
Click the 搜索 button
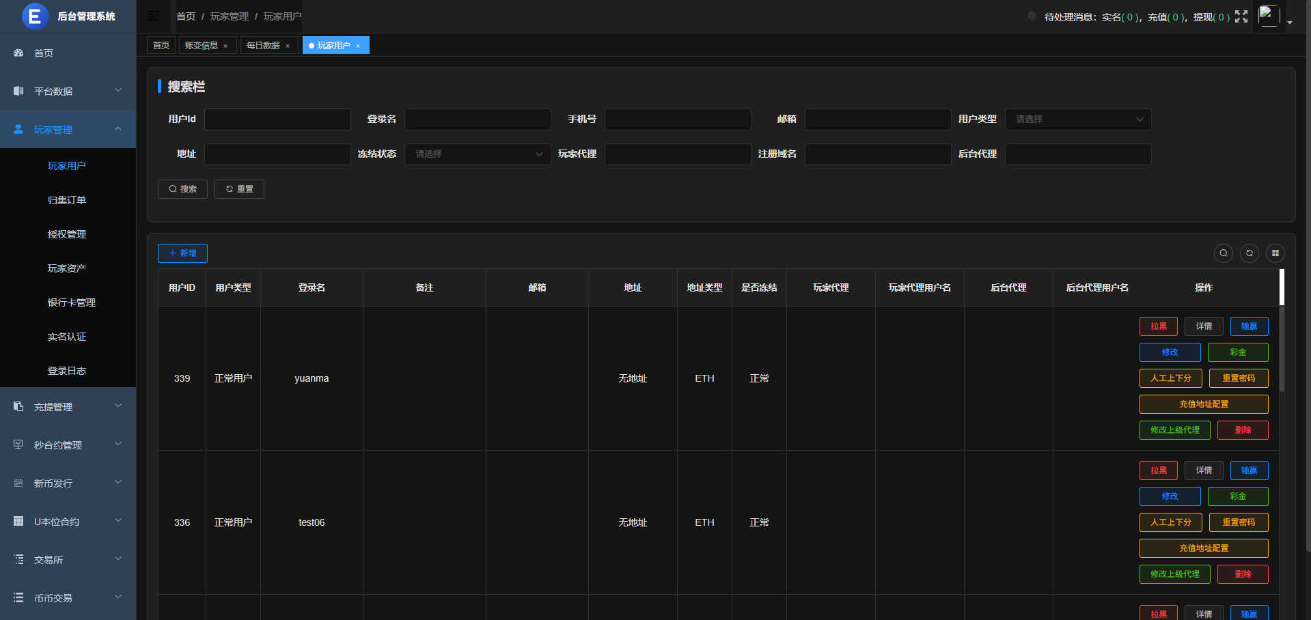coord(182,189)
